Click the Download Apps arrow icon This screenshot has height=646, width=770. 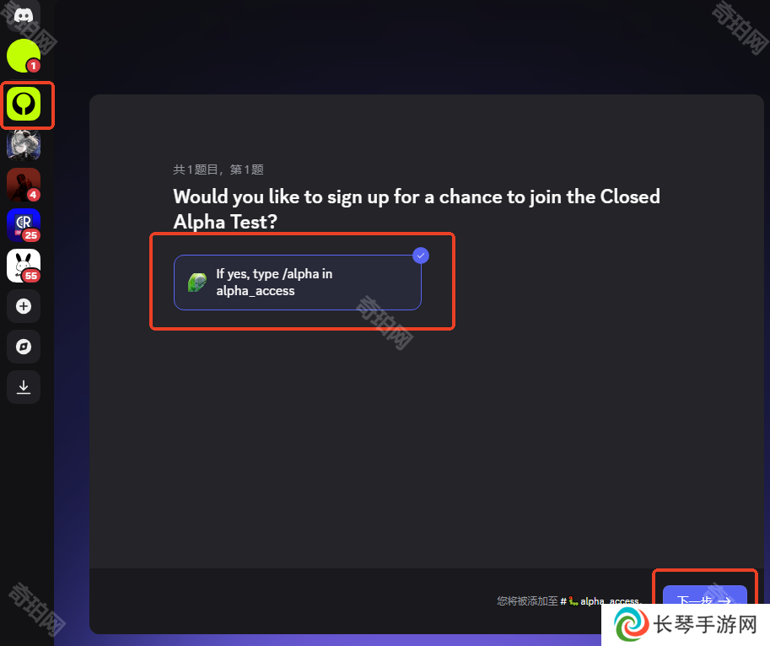pyautogui.click(x=23, y=387)
